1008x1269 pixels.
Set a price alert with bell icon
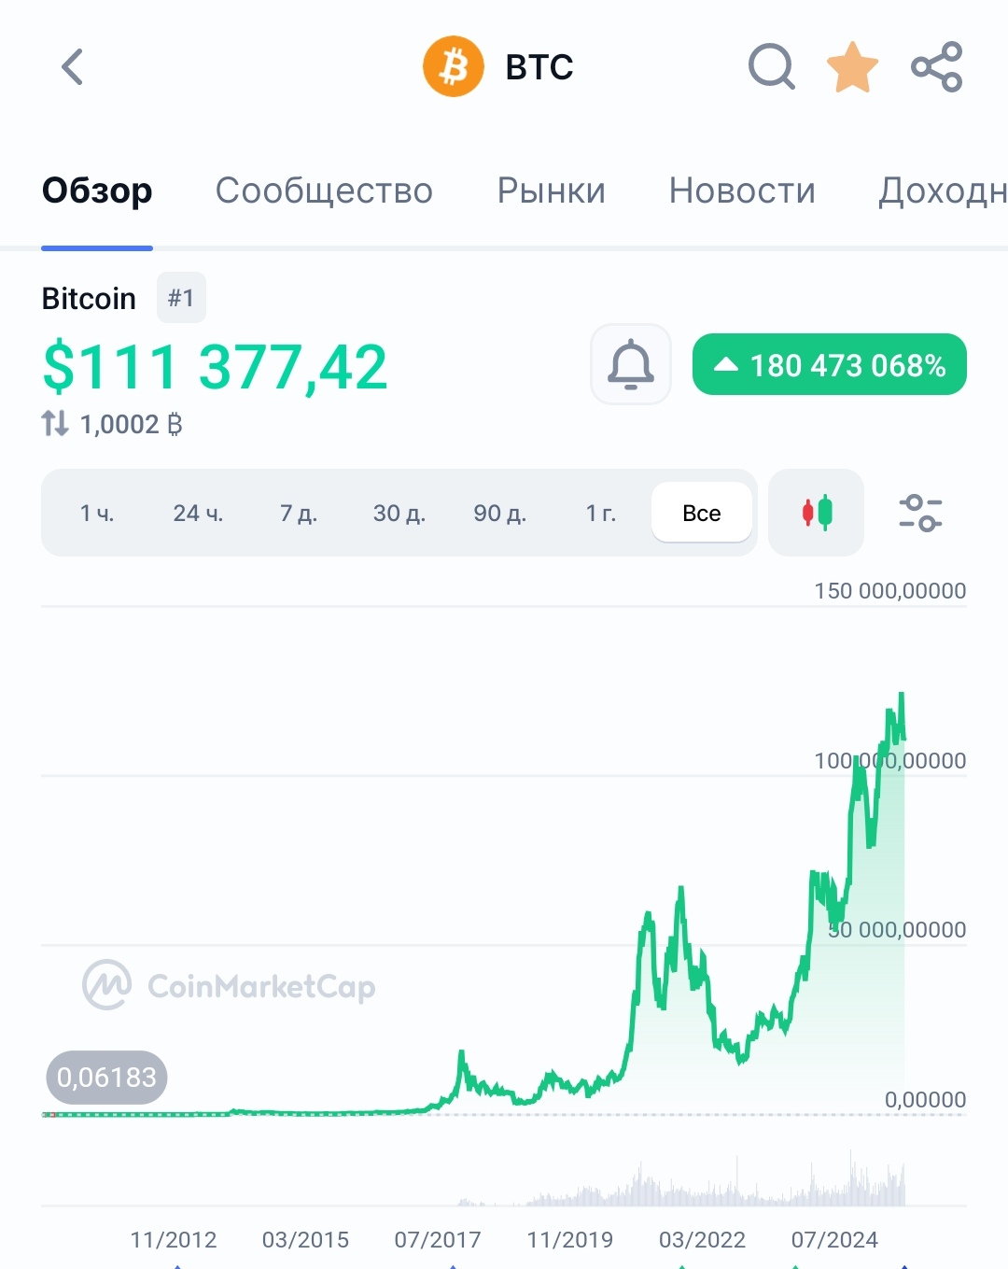[x=631, y=364]
